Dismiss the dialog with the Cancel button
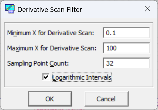This screenshot has width=158, height=110. 107,99
